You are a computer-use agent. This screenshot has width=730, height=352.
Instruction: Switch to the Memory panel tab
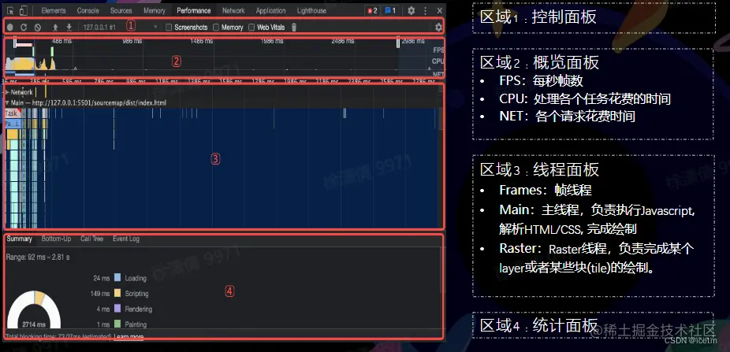154,10
